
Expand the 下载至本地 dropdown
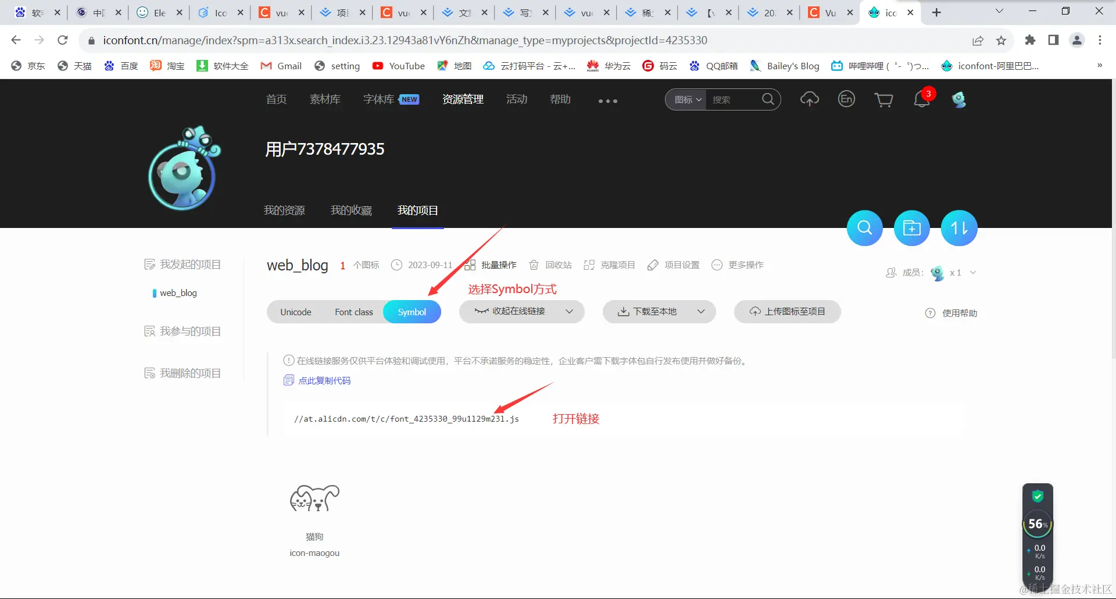(701, 311)
